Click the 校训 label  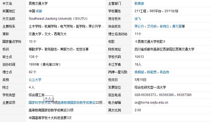tap(6, 49)
